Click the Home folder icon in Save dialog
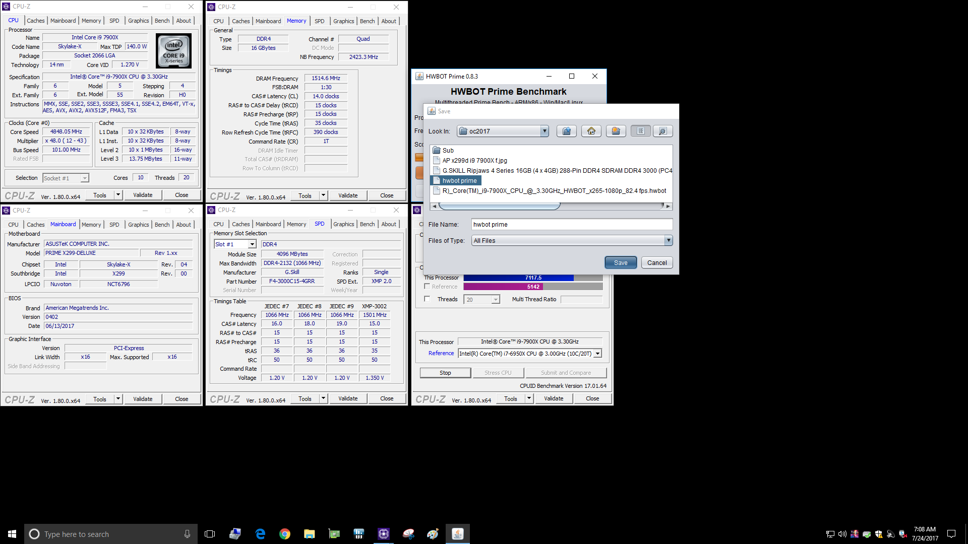The image size is (968, 544). [x=591, y=131]
